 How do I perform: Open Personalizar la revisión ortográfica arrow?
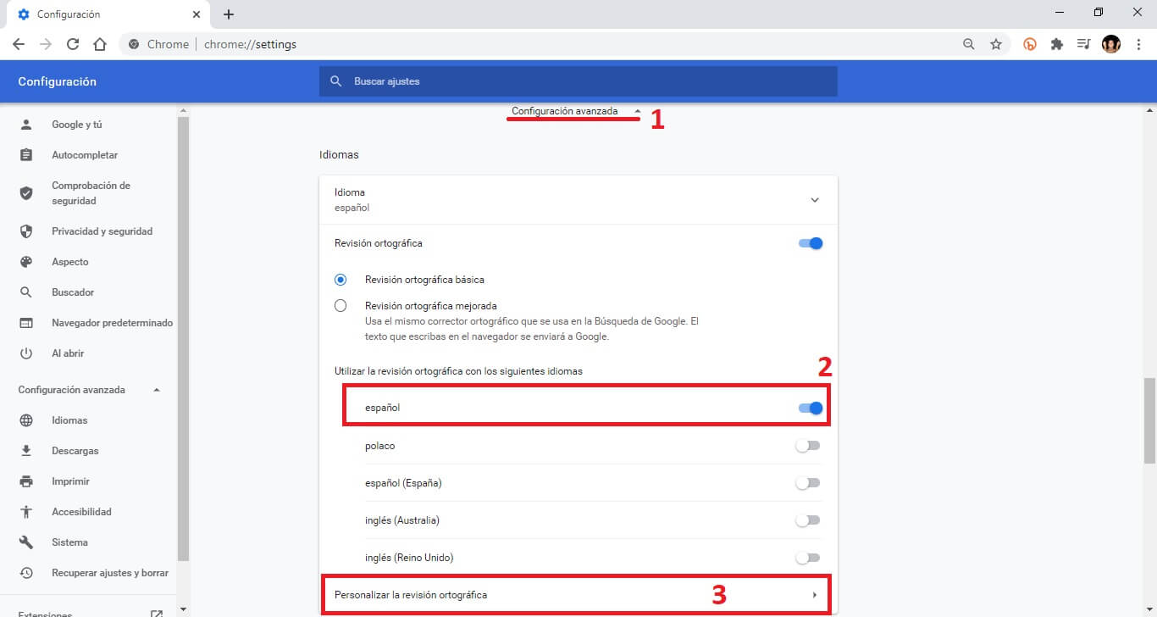[x=815, y=595]
